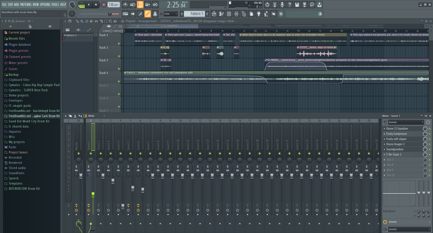Expand Good Kid Madd City Drum Kit folder

pyautogui.click(x=29, y=121)
